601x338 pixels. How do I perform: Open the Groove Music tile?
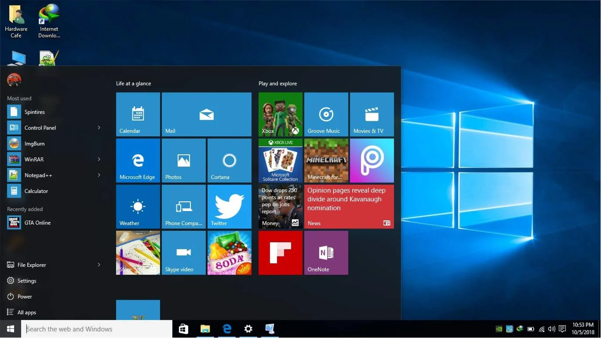326,114
